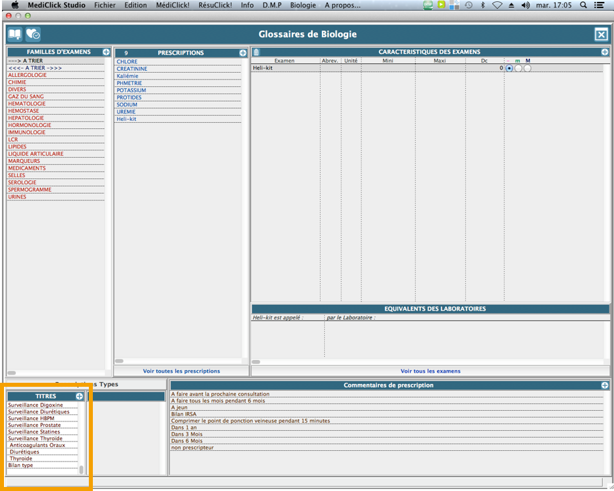Click the heart with checkmark icon
The width and height of the screenshot is (614, 491).
[33, 34]
